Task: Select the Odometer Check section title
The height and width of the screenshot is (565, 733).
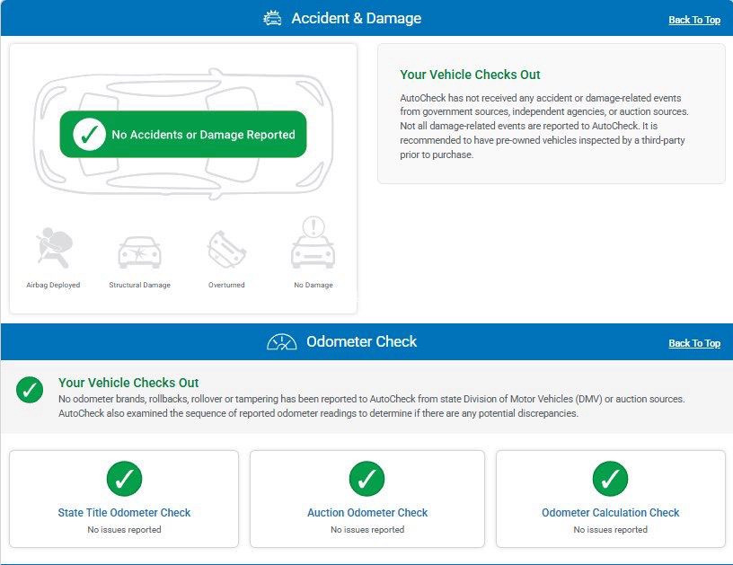Action: click(361, 341)
